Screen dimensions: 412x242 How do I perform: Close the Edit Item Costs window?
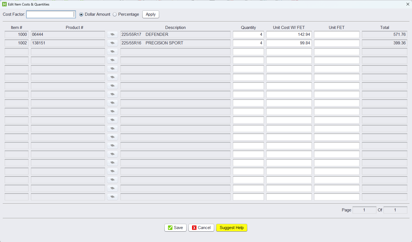pos(408,4)
